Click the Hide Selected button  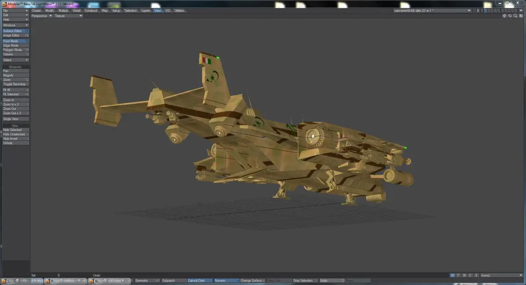16,130
